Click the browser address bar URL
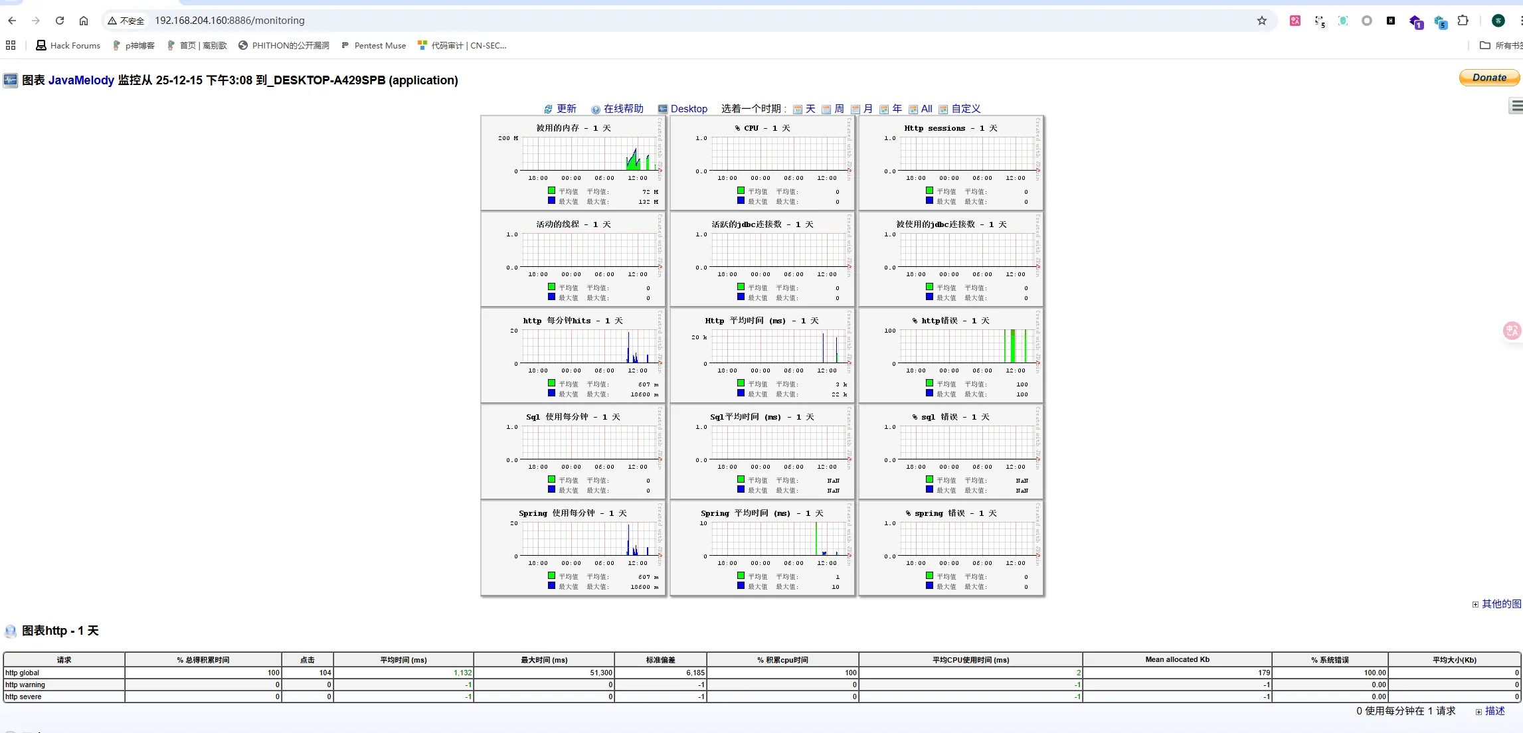 [x=230, y=21]
